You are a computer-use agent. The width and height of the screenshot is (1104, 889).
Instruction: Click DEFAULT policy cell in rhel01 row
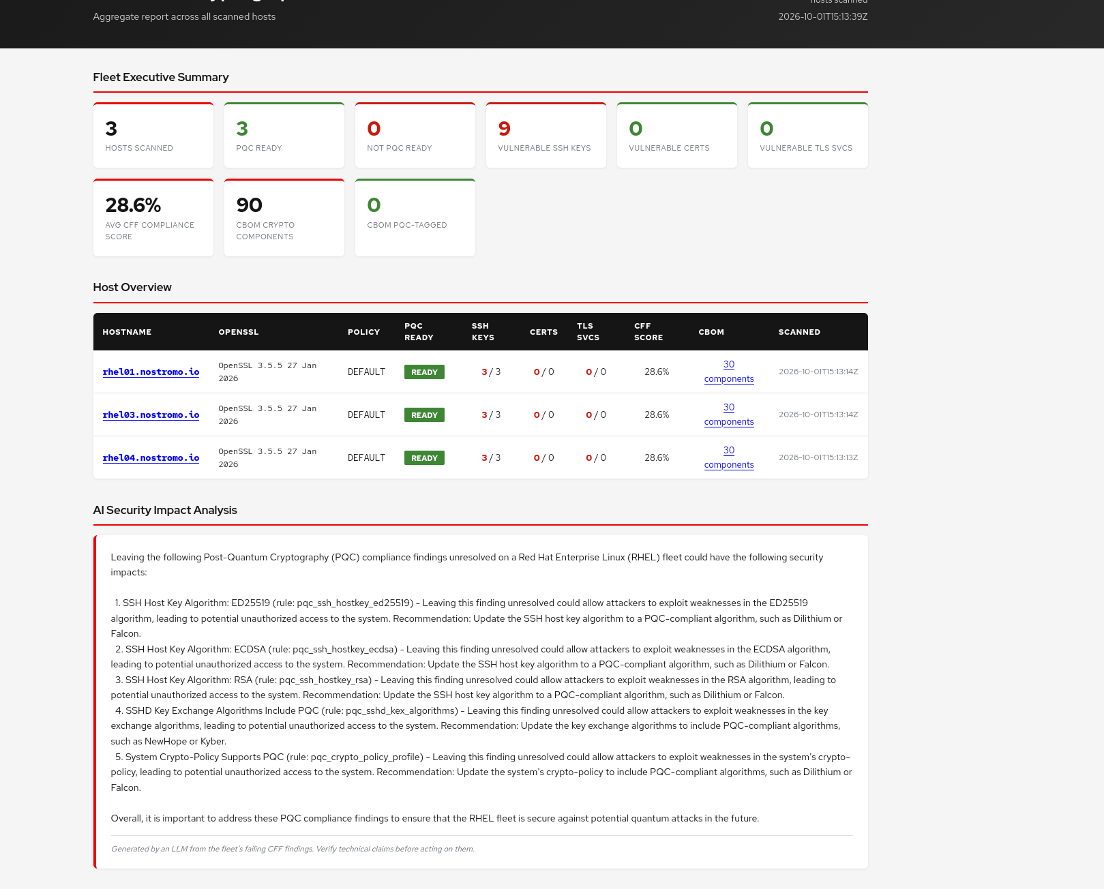click(x=366, y=372)
